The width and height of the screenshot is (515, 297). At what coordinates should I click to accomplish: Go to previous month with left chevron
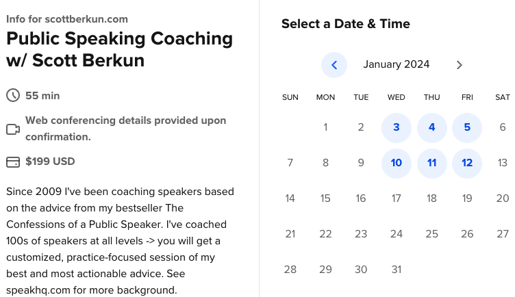[x=334, y=65]
